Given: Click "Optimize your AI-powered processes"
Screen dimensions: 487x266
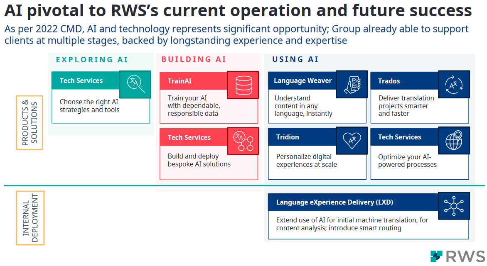Looking at the screenshot, I should [407, 161].
